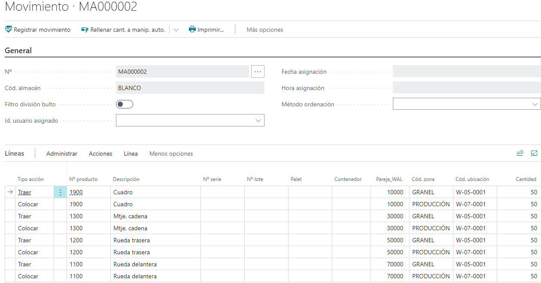The image size is (541, 283).
Task: Click Rueda trasera in the Traer row
Action: pos(131,241)
